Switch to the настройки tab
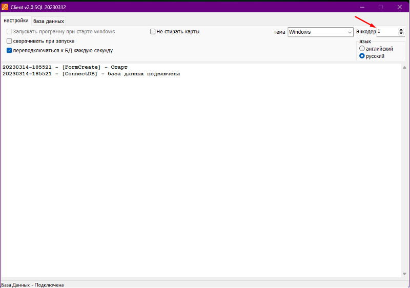The image size is (410, 288). coord(16,20)
